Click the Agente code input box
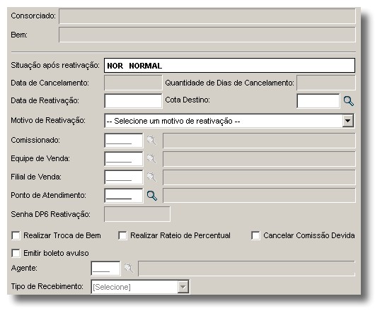The image size is (375, 330). [105, 269]
